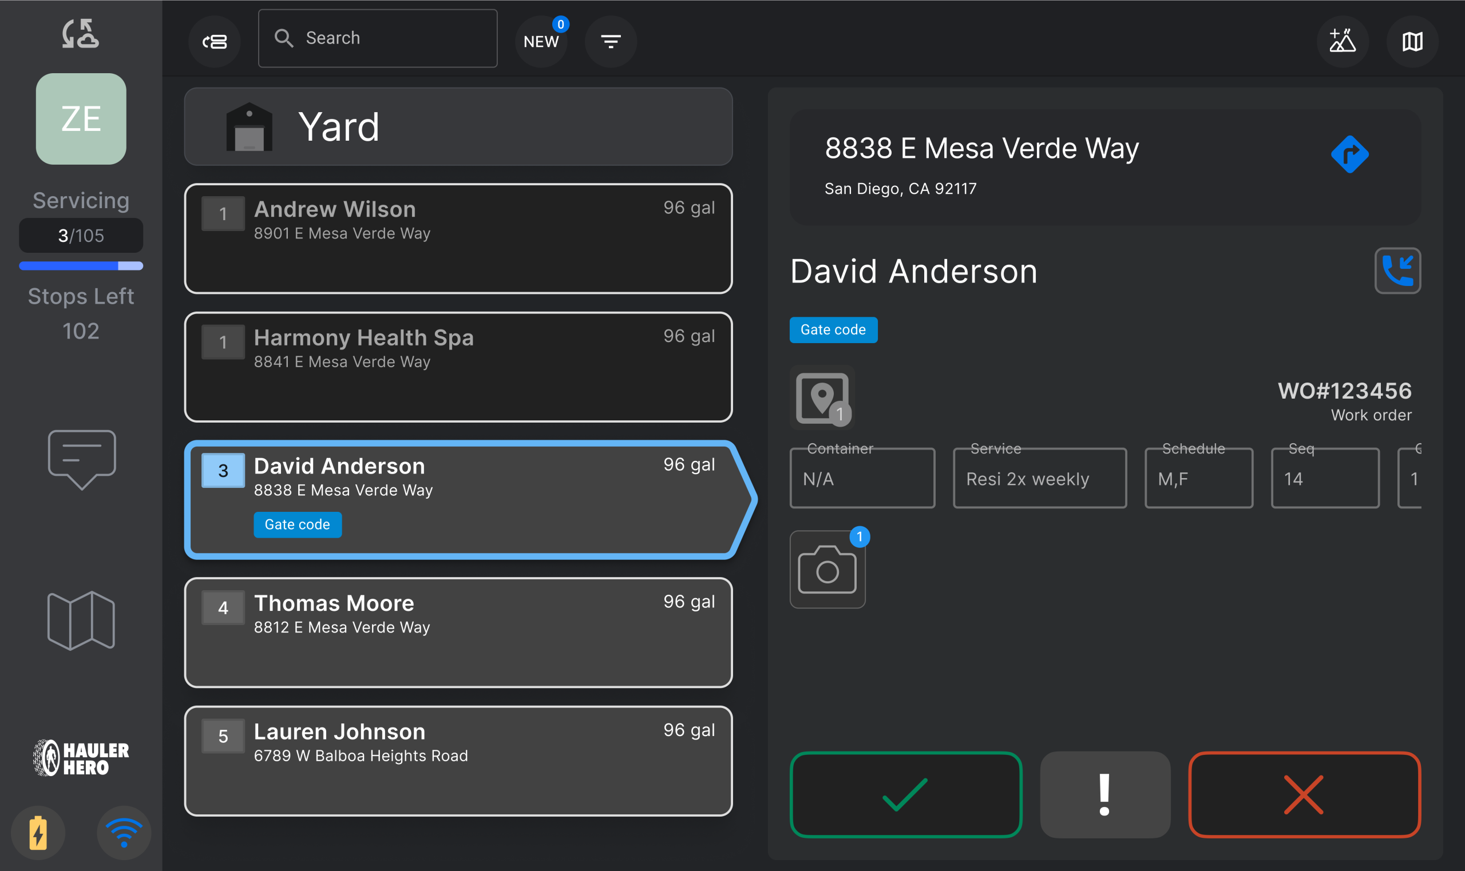
Task: Reject stop with red X button
Action: click(1304, 795)
